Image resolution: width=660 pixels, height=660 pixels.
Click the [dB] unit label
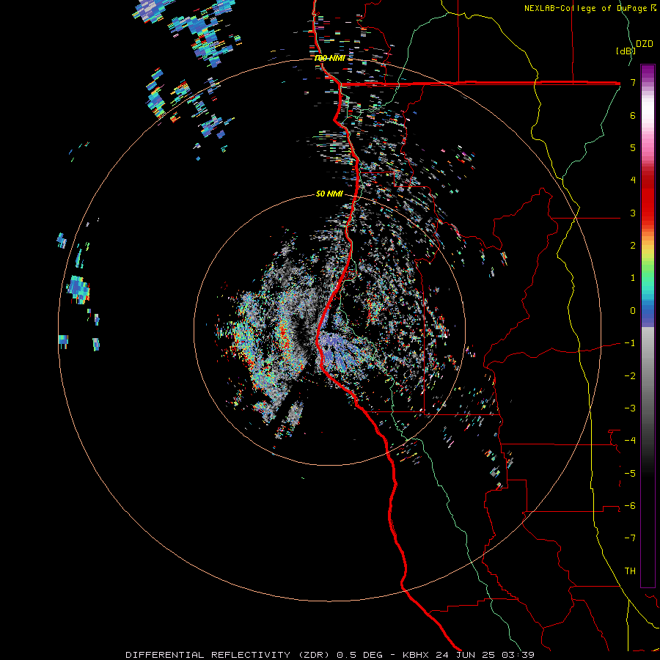[x=626, y=51]
